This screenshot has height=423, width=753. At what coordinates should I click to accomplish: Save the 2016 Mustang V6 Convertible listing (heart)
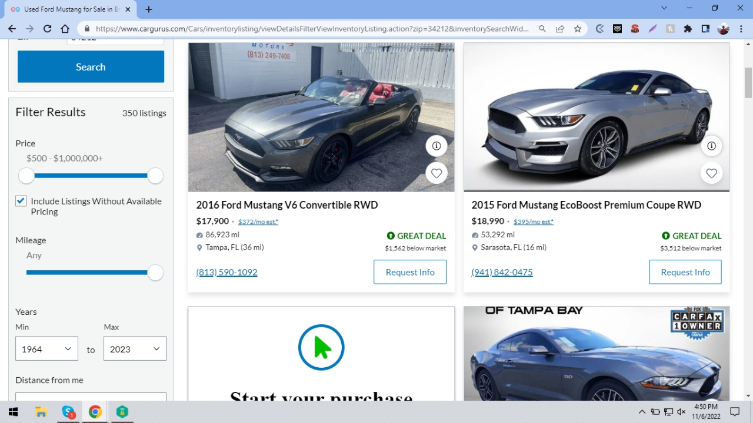[x=437, y=173]
